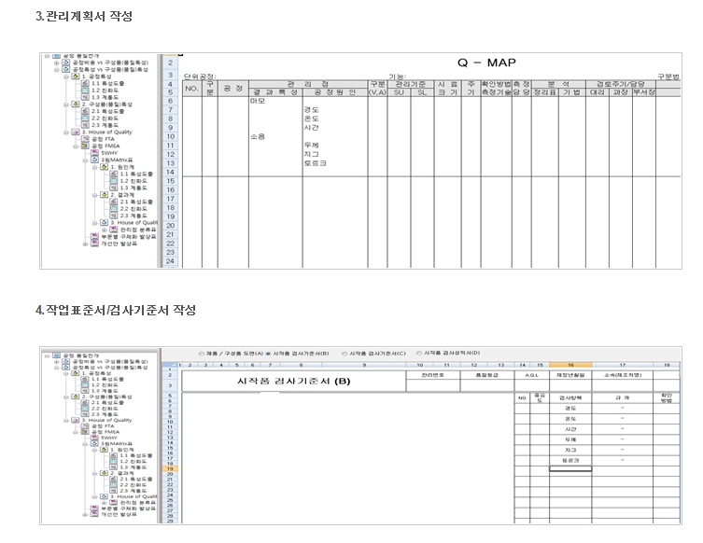Viewport: 703px width, 543px height.
Task: Click 공정 FMEA folder icon in the Q-MAP panel tree
Action: coord(85,146)
